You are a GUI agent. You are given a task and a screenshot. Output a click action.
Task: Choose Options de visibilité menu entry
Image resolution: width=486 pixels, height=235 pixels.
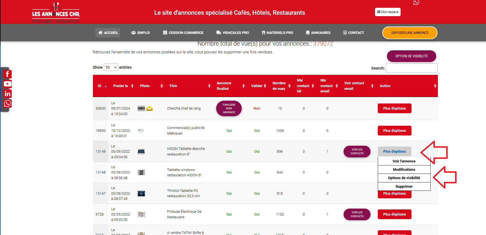coord(404,178)
